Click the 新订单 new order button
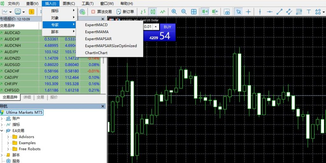326x163 pixels. pyautogui.click(x=125, y=12)
